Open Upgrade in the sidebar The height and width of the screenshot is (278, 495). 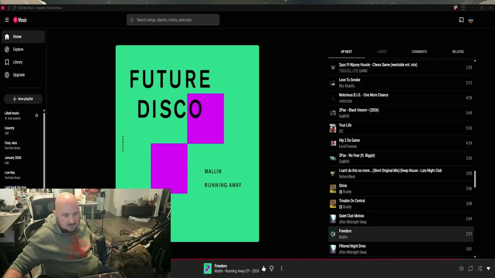[x=22, y=75]
